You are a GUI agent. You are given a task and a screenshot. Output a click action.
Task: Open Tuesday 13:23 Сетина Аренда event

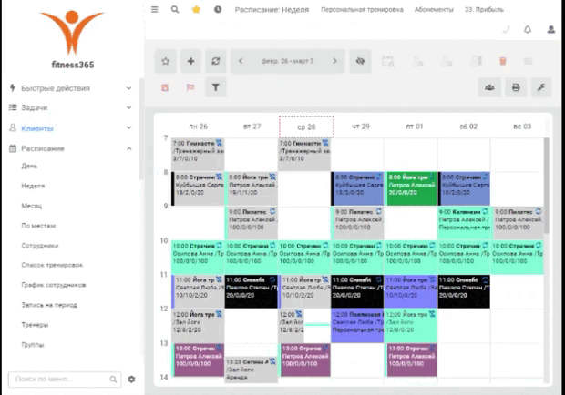coord(252,370)
